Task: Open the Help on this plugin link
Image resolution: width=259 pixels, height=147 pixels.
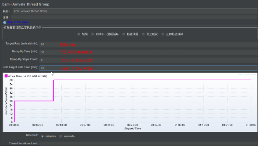Action: tap(18, 22)
